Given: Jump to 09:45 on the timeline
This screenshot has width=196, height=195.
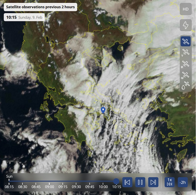Looking at the screenshot, I should coord(90,187).
